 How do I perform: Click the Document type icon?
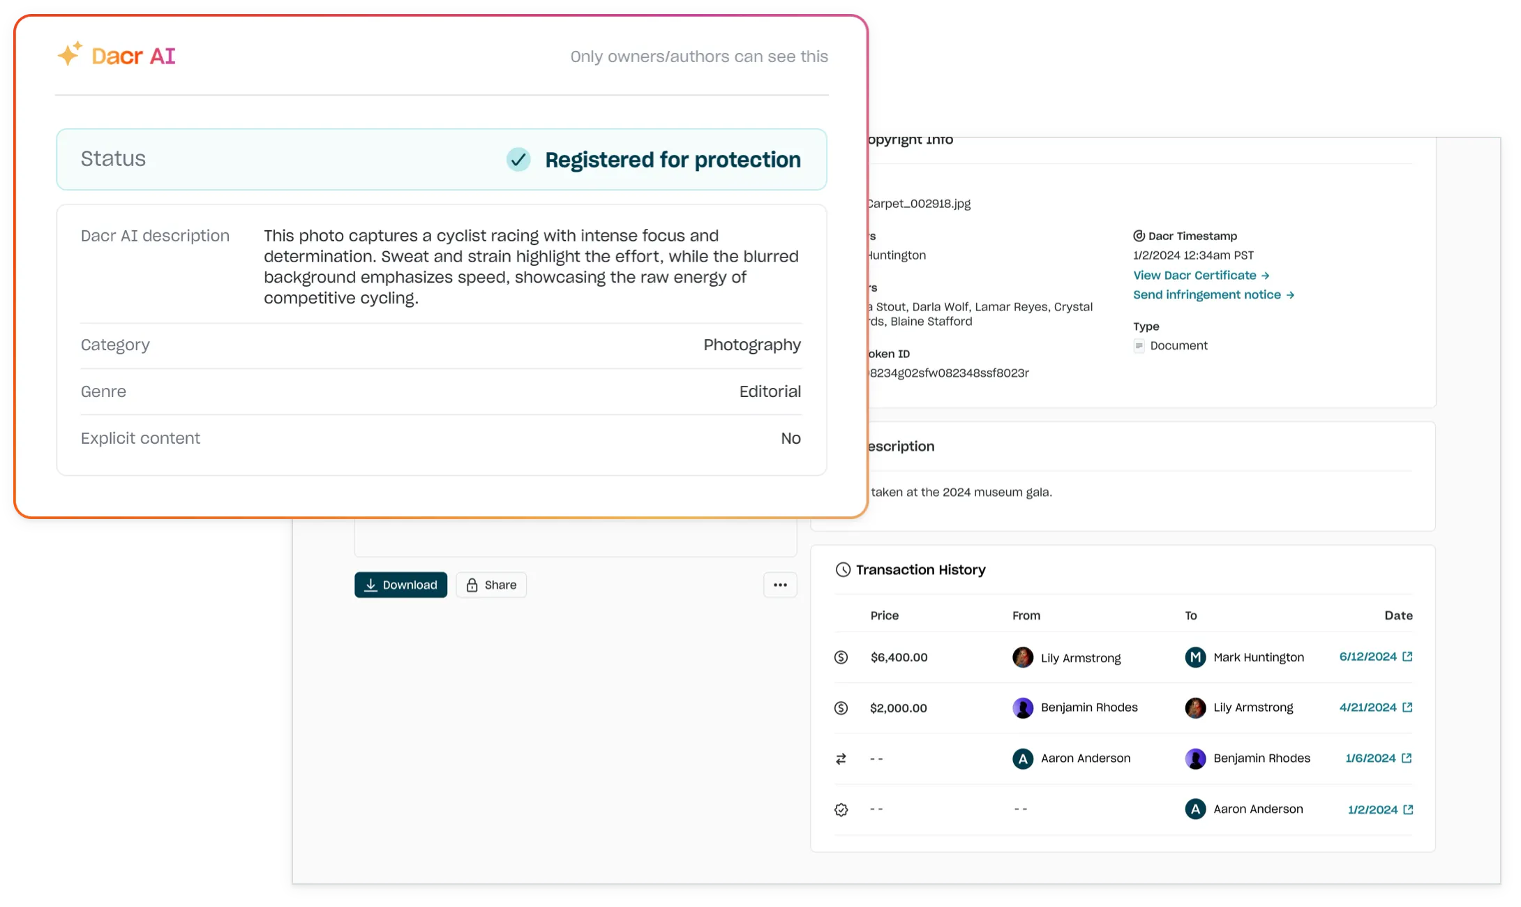click(1139, 346)
